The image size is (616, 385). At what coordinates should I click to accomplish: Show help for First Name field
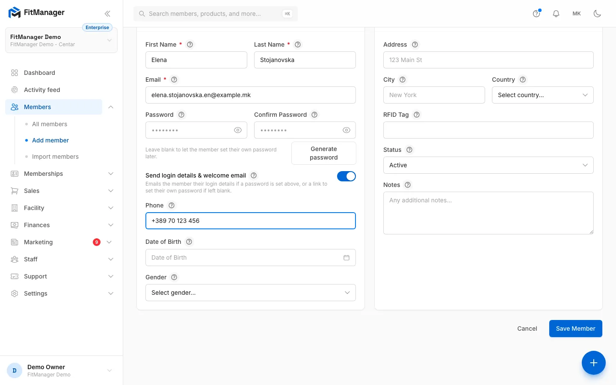[190, 44]
